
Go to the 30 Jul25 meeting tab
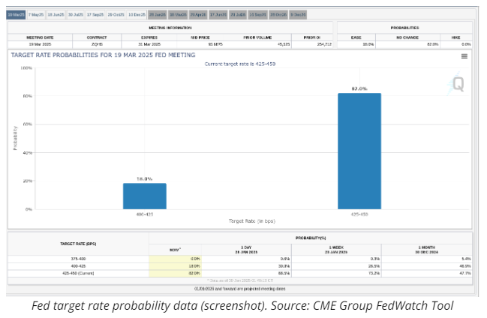pyautogui.click(x=76, y=14)
